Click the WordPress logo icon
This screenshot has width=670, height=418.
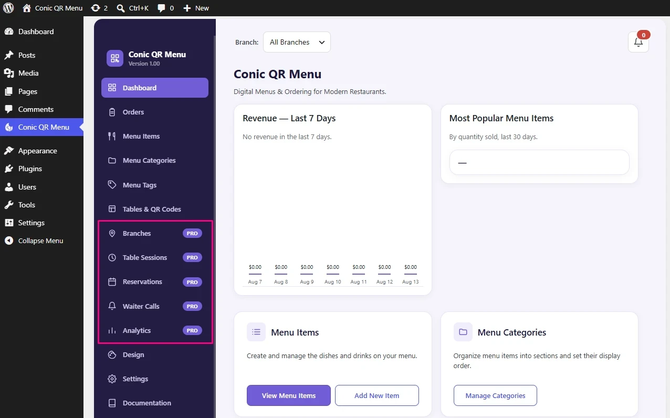(x=8, y=8)
